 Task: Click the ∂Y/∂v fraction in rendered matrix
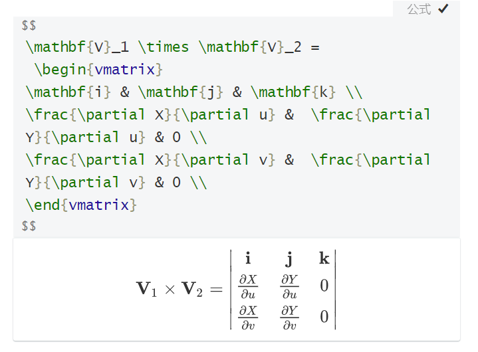(x=289, y=317)
